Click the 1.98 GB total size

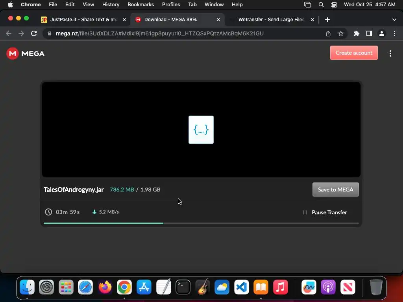point(150,190)
